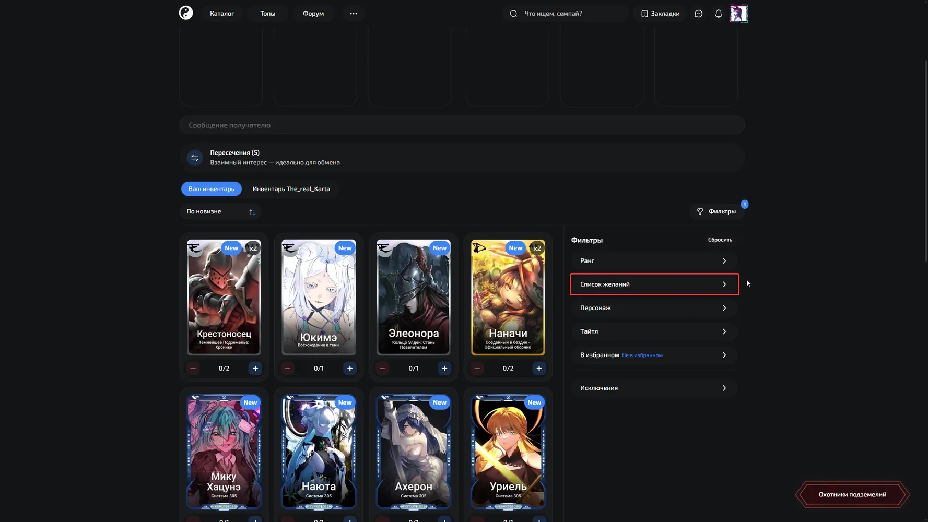928x522 pixels.
Task: Click the yin-yang site logo
Action: pyautogui.click(x=186, y=13)
